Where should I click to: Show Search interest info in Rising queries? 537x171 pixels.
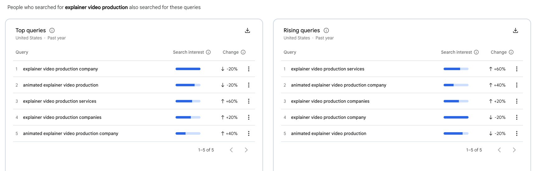click(476, 52)
